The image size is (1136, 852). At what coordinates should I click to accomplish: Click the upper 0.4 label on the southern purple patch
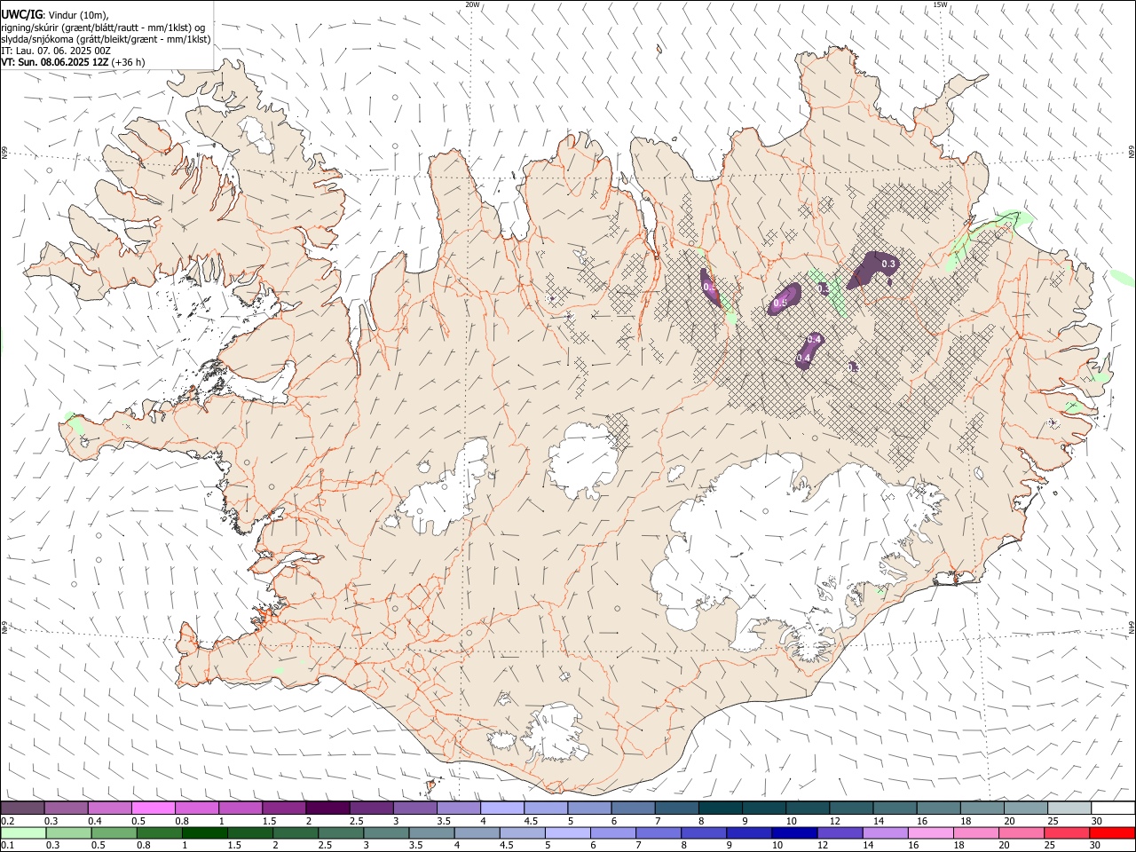coord(814,340)
